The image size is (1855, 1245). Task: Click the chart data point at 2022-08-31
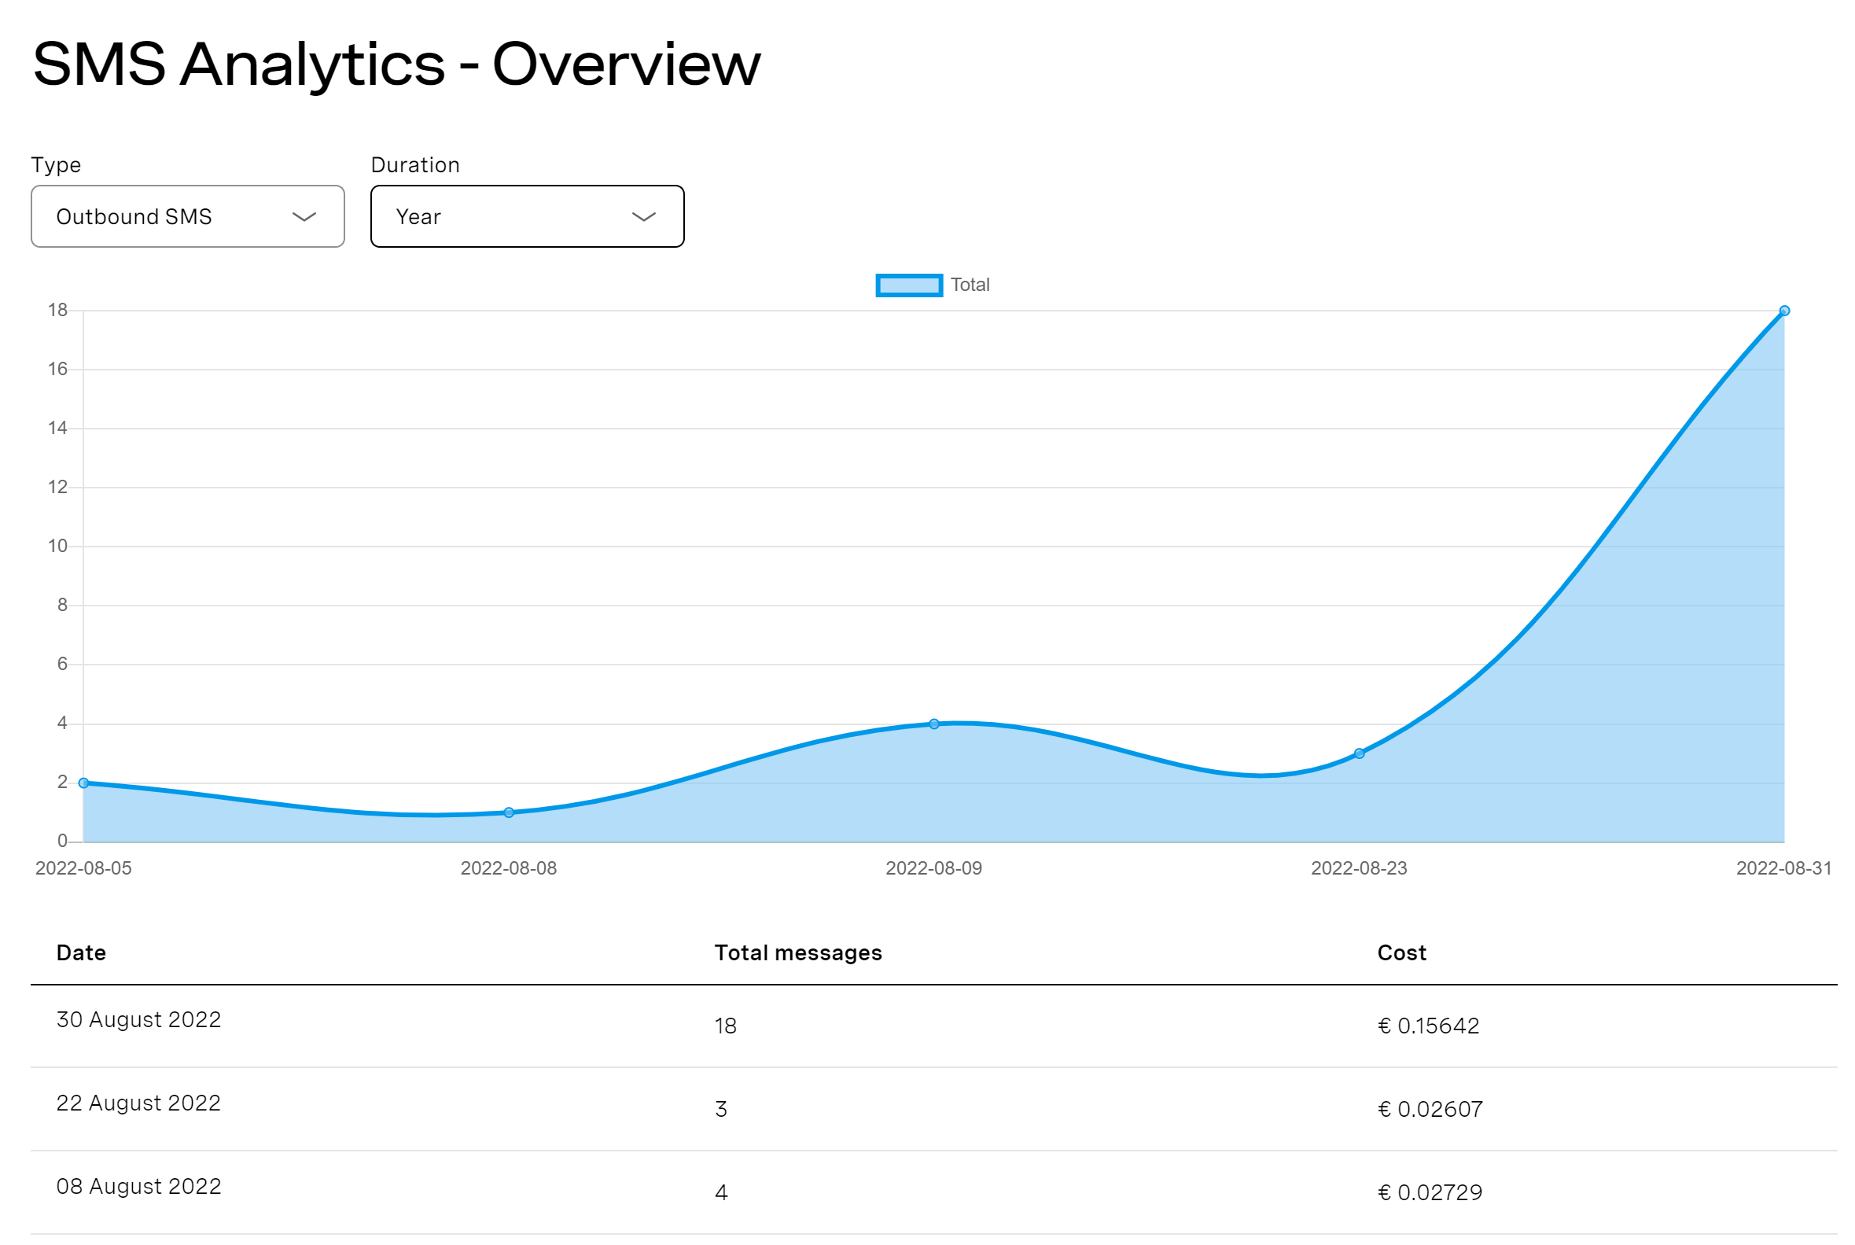click(x=1784, y=311)
